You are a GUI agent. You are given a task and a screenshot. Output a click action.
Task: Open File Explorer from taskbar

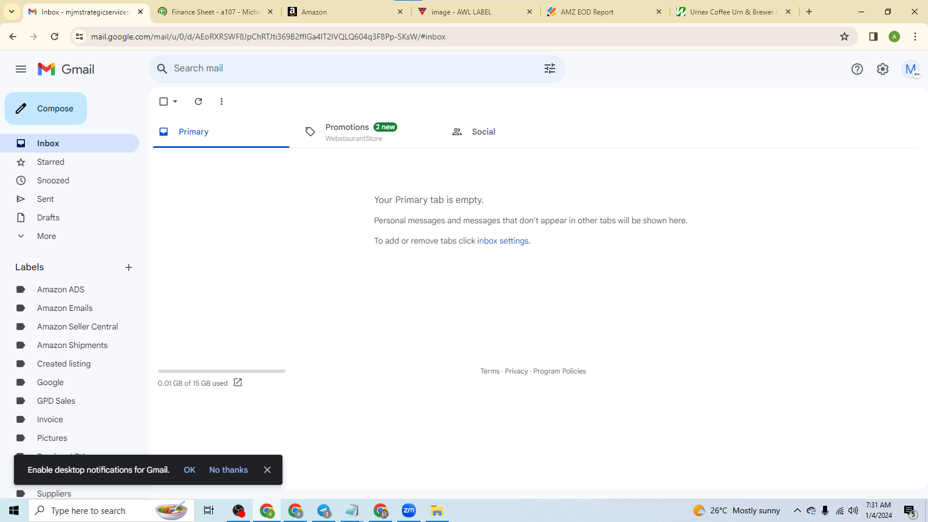coord(437,510)
